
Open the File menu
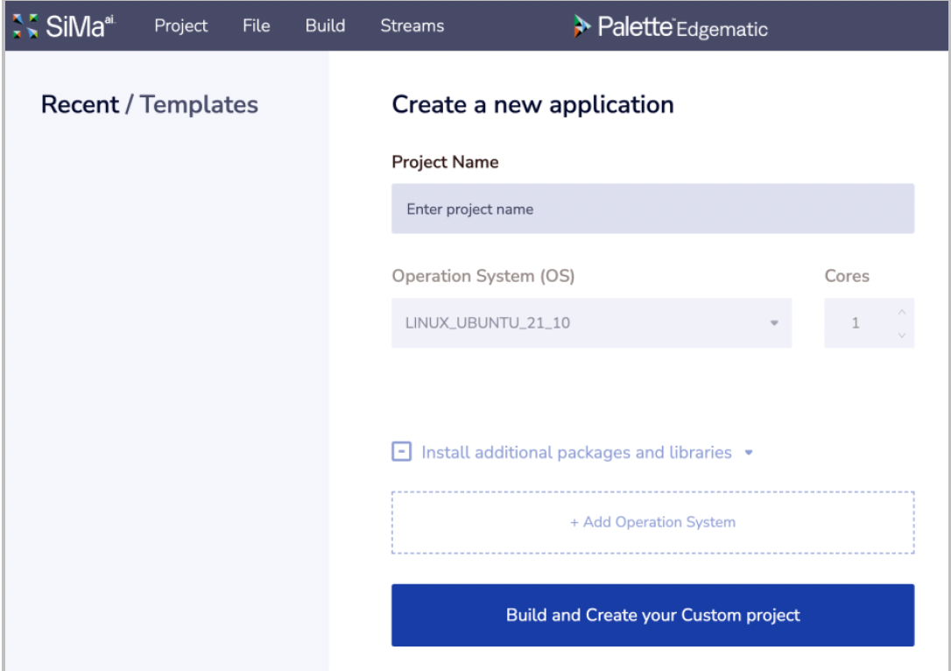(256, 26)
